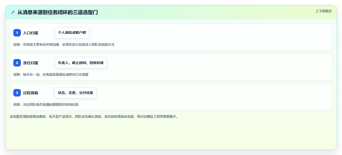Screen dimensions: 342x155
Task: Click the note starting 说明：缺少任一项
Action: (x=51, y=74)
